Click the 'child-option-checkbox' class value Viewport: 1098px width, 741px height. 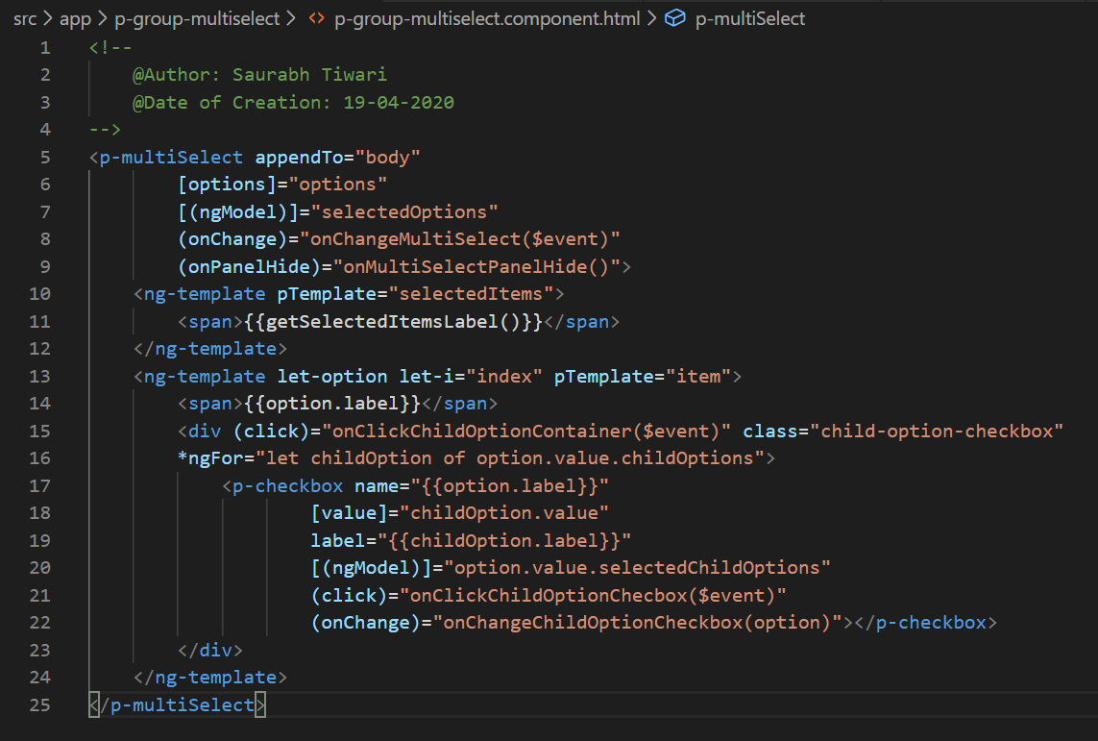[937, 431]
